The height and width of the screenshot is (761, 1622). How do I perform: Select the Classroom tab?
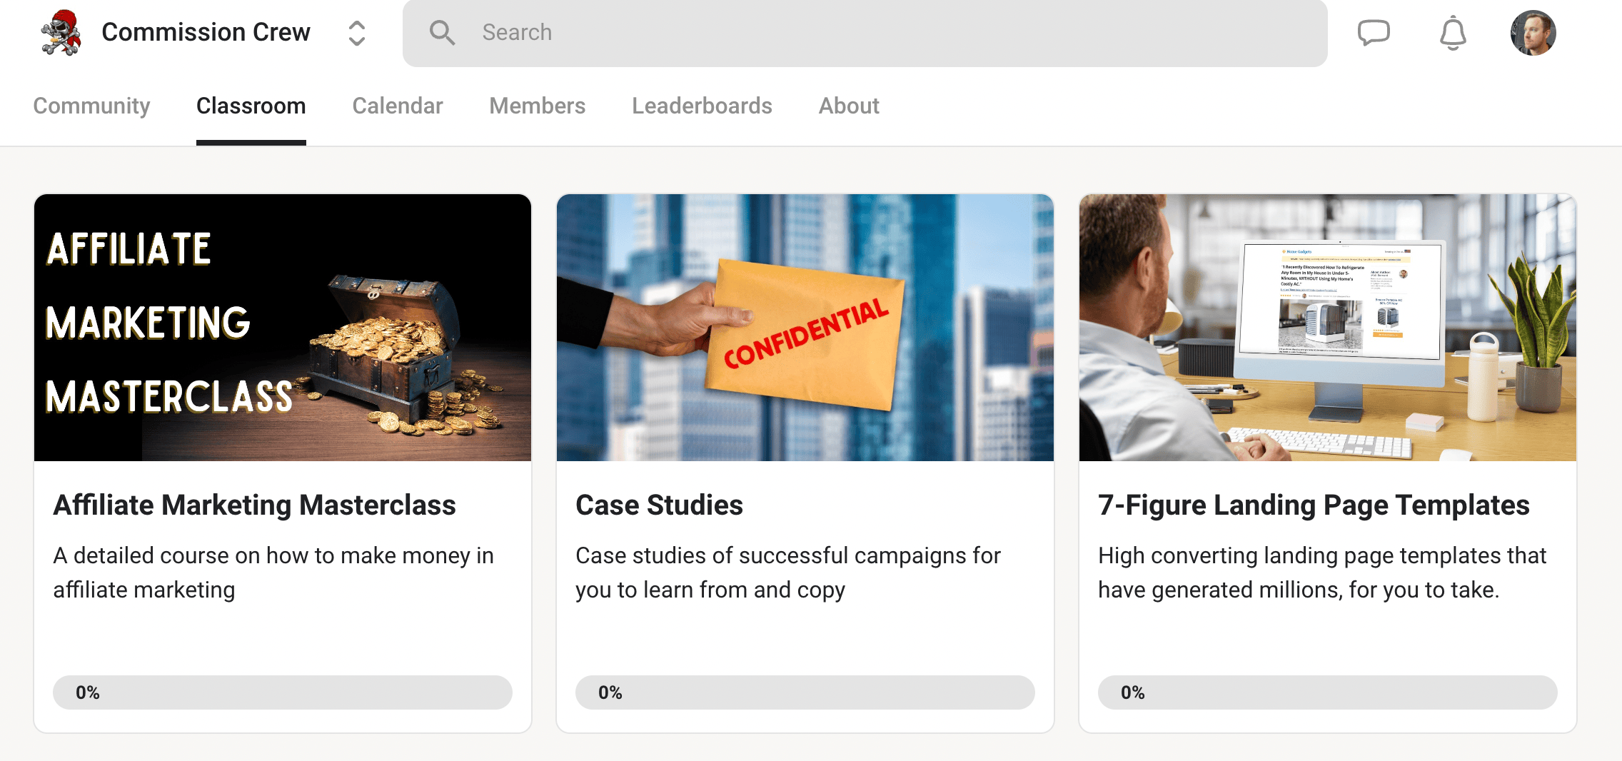click(251, 106)
